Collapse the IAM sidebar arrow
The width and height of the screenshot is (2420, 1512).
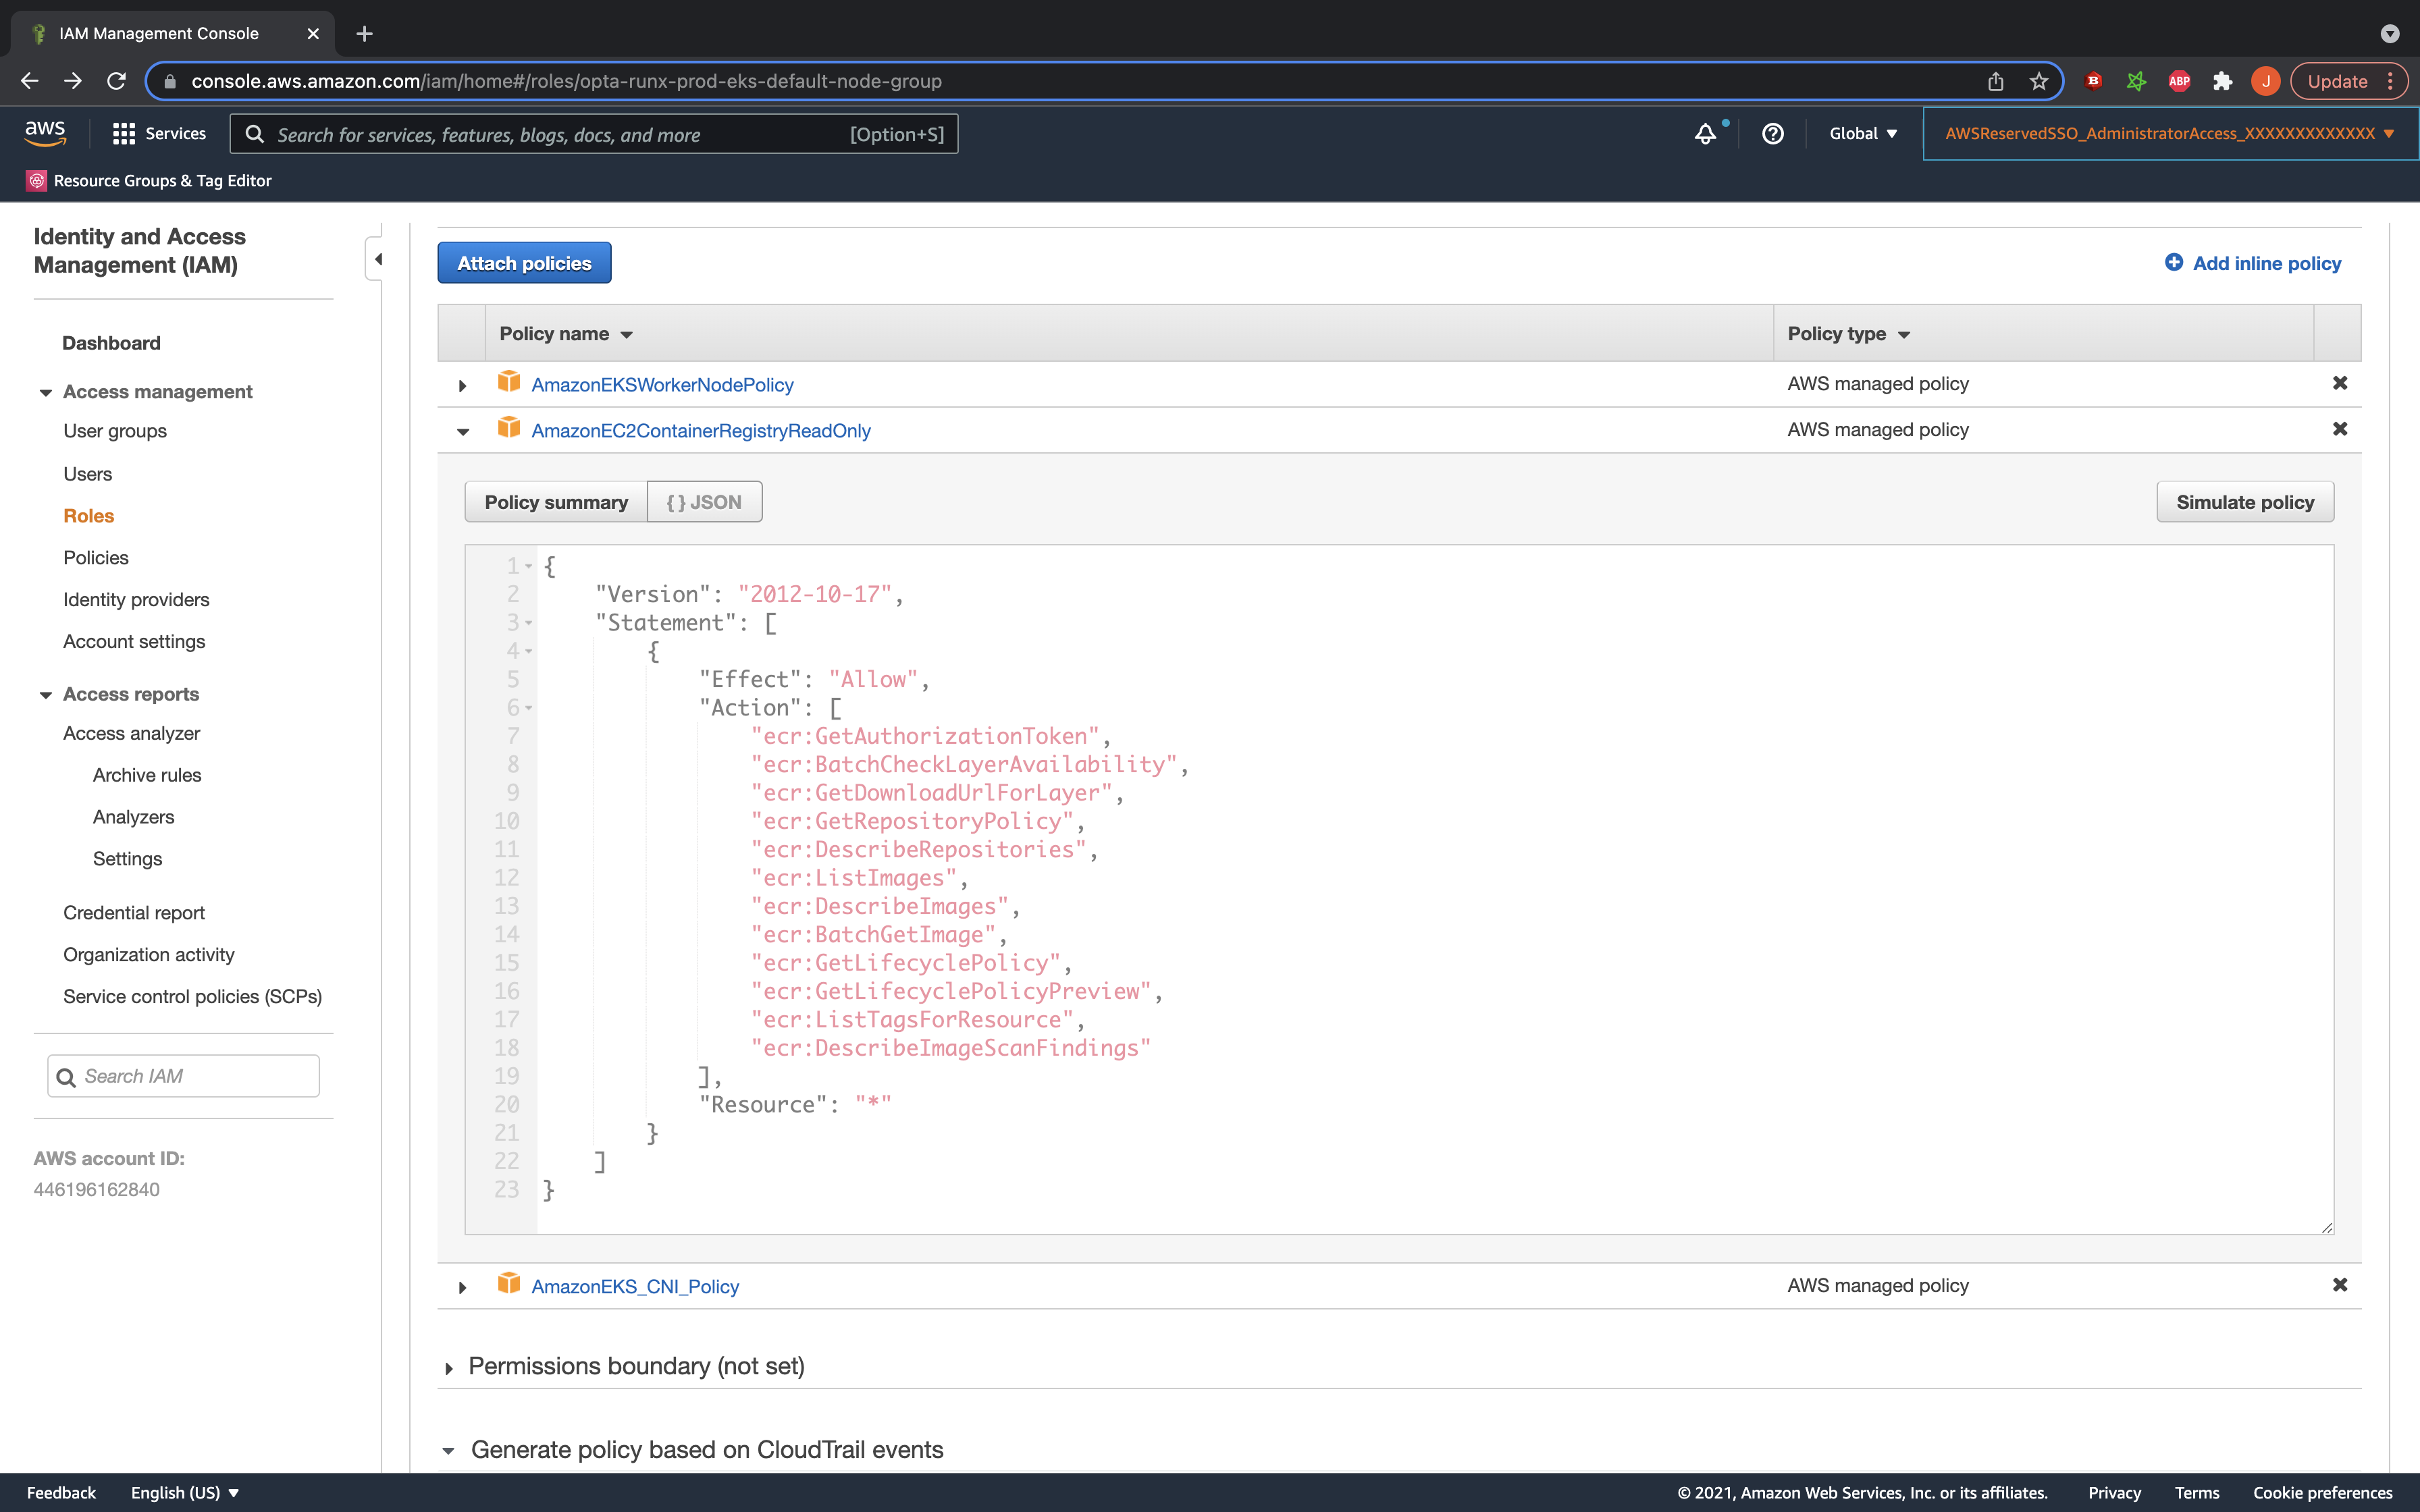378,260
